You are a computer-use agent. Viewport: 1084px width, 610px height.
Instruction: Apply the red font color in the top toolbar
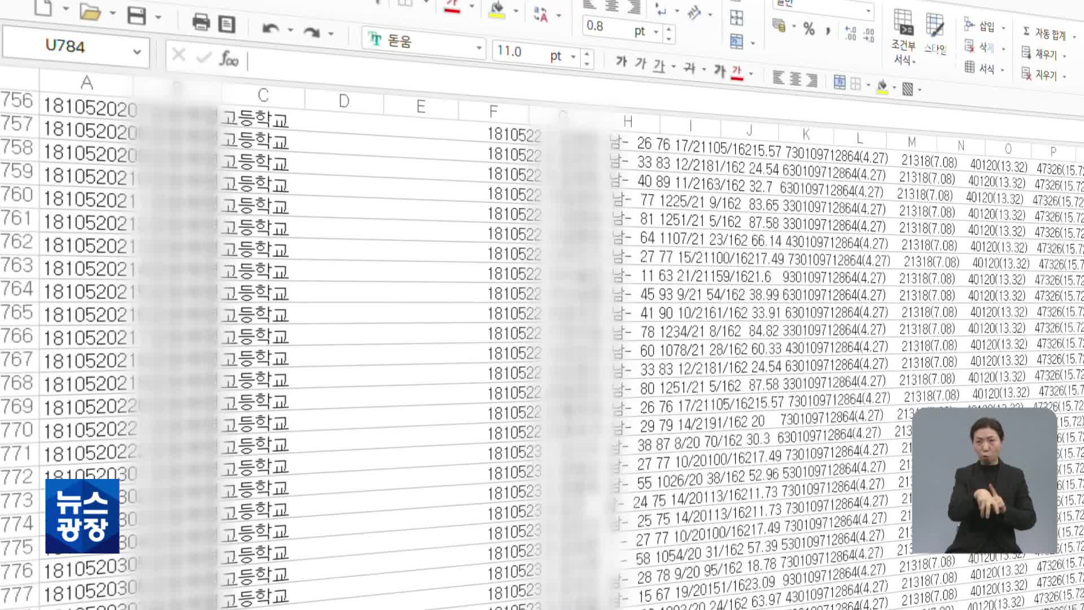[452, 7]
